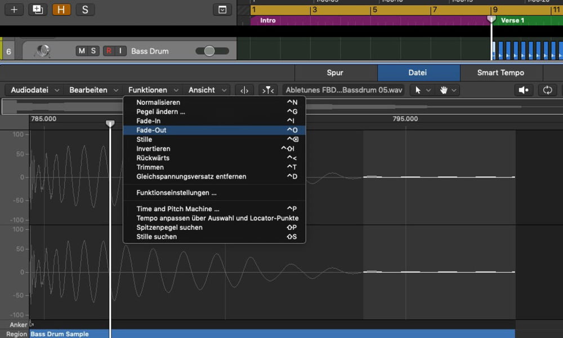563x338 pixels.
Task: Switch to the Spur tab
Action: coord(335,73)
